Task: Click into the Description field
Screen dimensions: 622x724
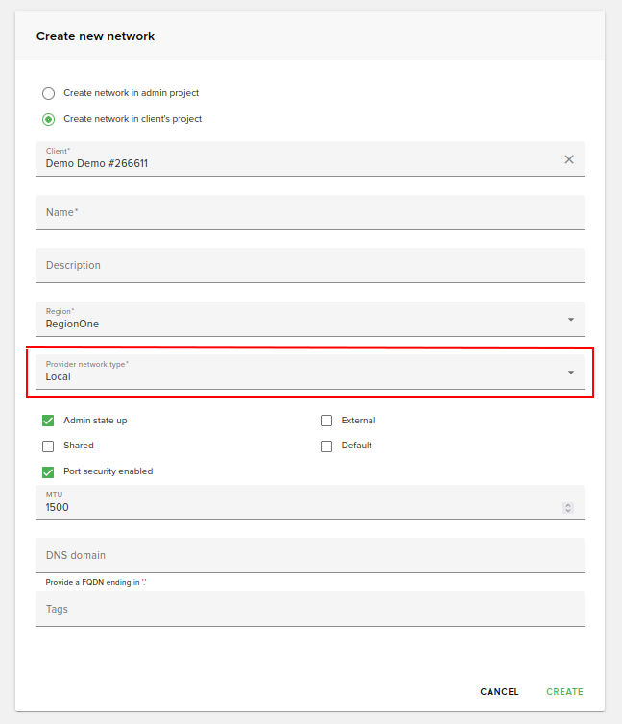Action: click(x=309, y=265)
